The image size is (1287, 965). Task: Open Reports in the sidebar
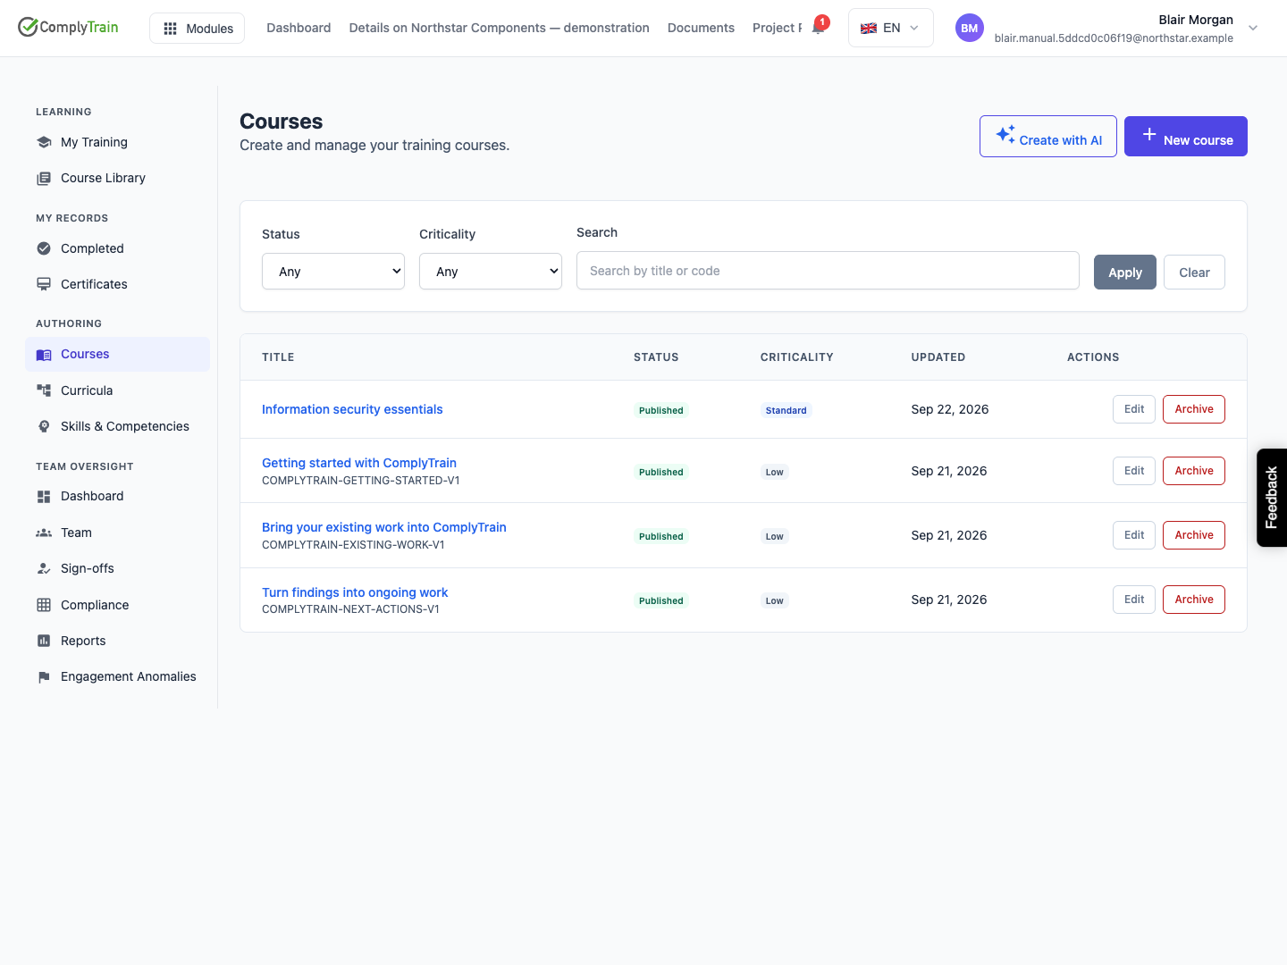[x=117, y=641]
